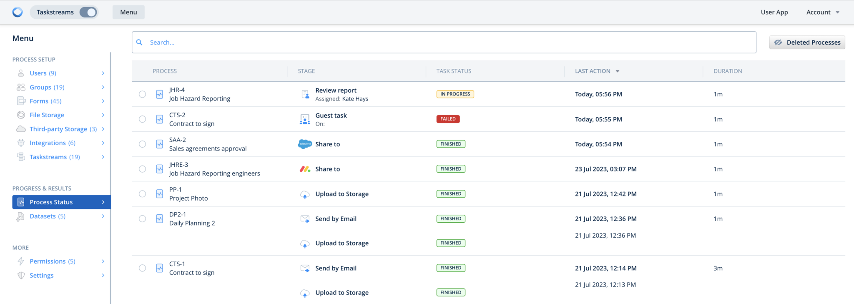The image size is (854, 304).
Task: Click the Review report stage icon for JHR-4
Action: click(305, 95)
